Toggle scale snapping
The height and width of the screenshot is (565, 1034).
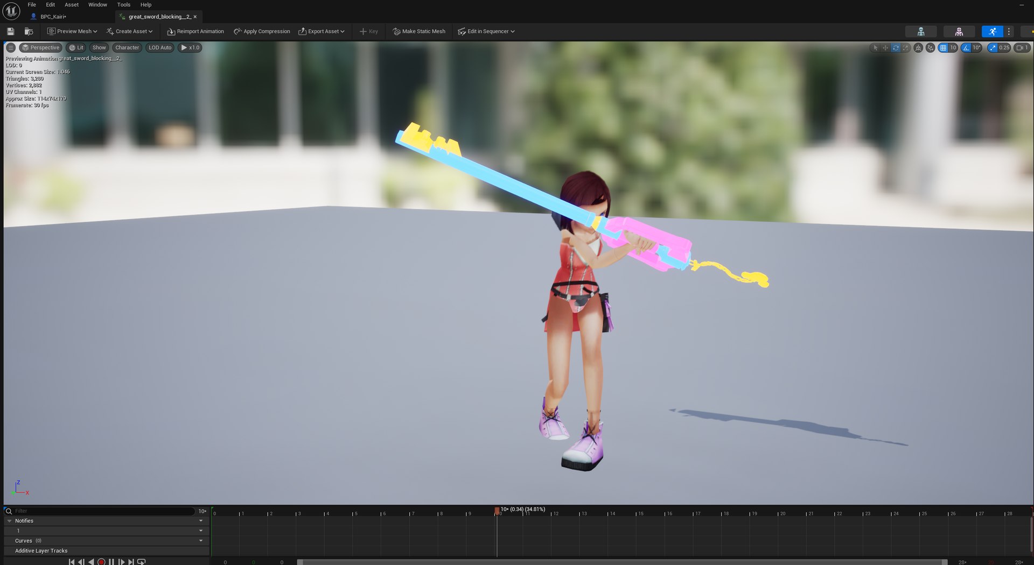click(x=993, y=48)
